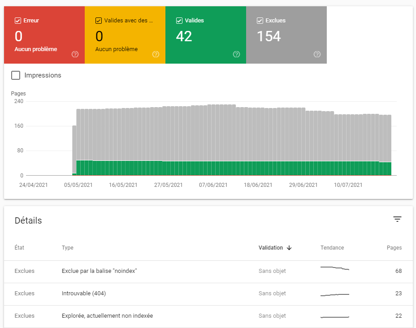Uncheck the Erreur status checkbox

click(x=18, y=20)
